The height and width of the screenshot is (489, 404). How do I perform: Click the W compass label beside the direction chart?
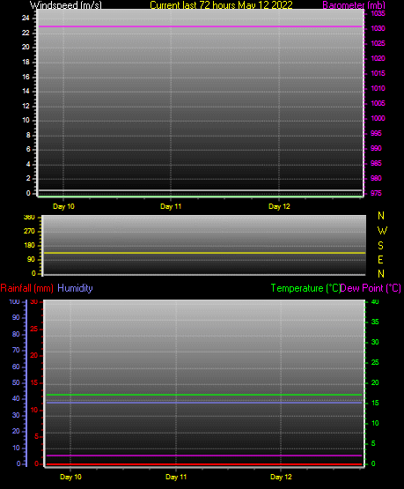382,231
